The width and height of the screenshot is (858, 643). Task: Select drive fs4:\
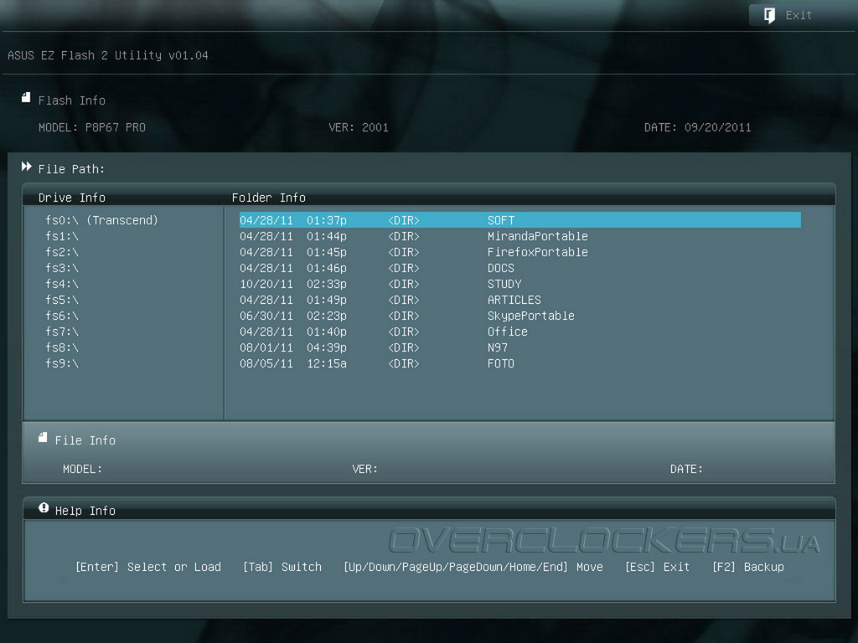click(x=62, y=284)
